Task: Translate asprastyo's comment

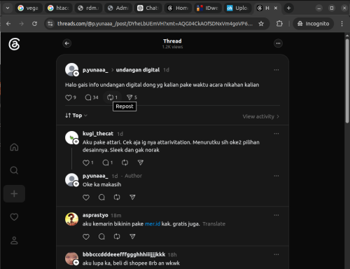Action: [x=214, y=223]
